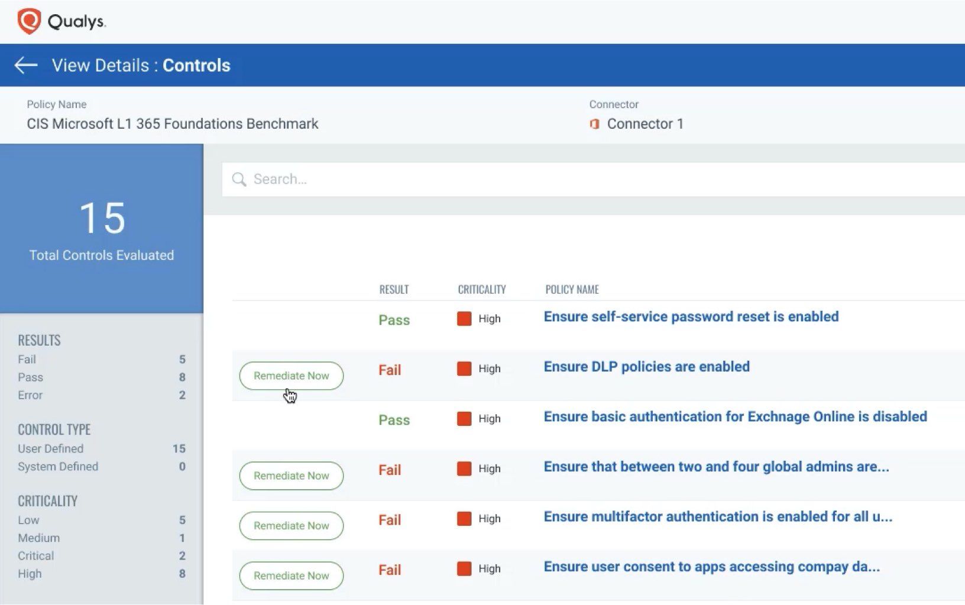Click inside the Search field
Viewport: 965px width, 605px height.
414,179
